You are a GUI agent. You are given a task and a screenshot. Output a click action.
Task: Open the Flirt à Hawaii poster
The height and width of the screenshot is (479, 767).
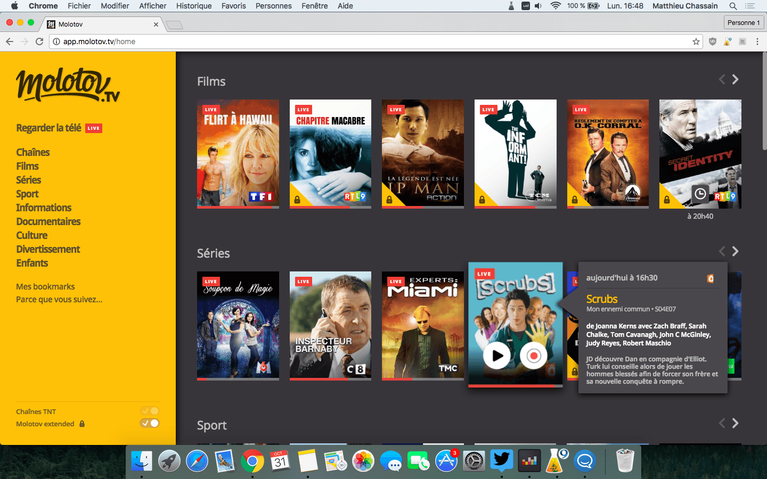pyautogui.click(x=238, y=154)
